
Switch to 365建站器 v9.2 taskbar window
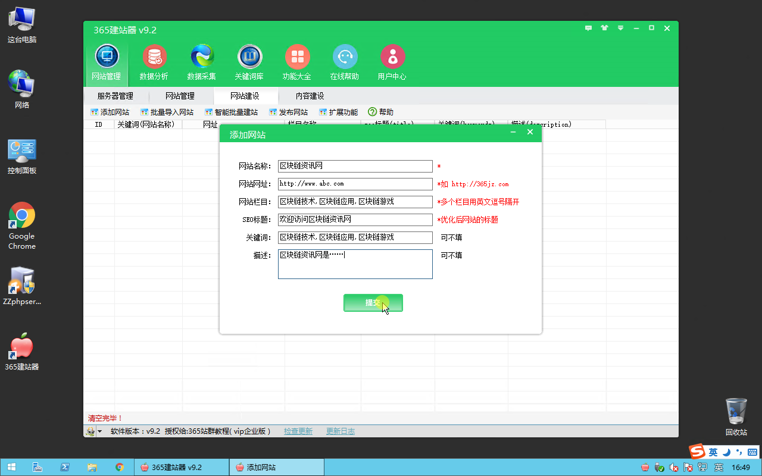[x=182, y=467]
